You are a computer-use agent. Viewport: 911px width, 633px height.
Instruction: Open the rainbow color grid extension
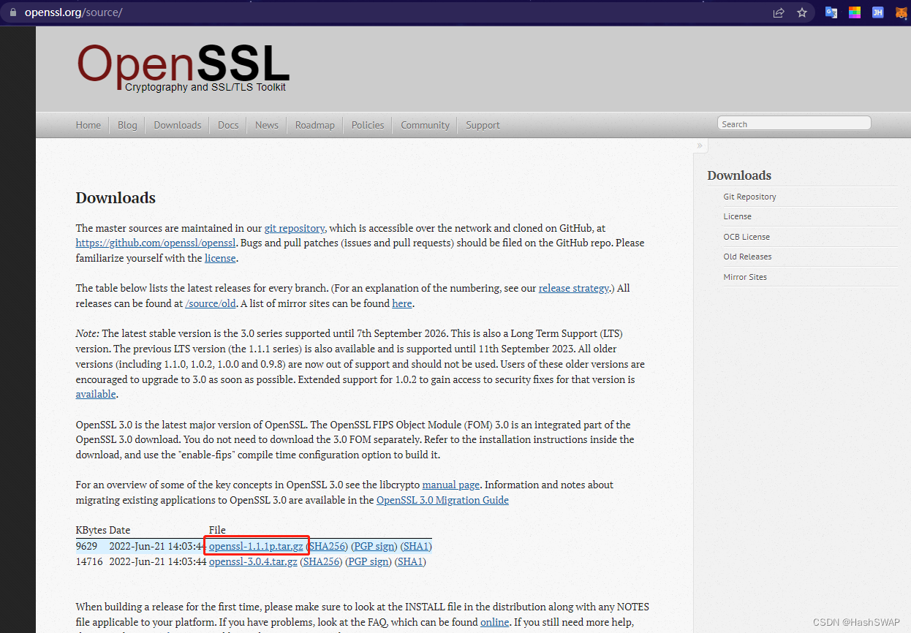[854, 12]
